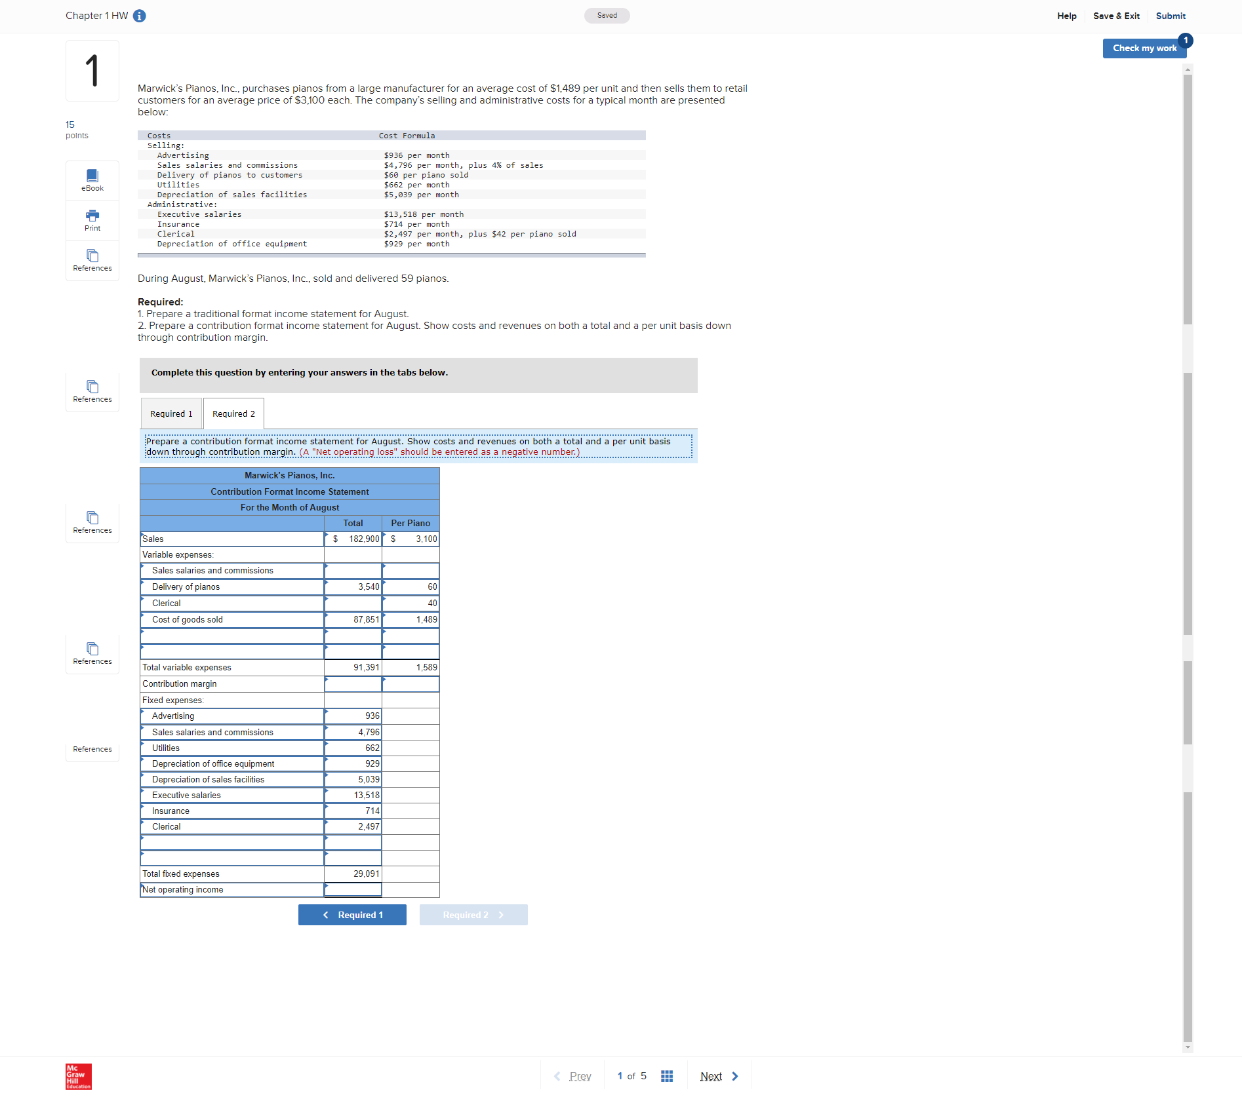
Task: Click Save & Exit
Action: click(x=1115, y=16)
